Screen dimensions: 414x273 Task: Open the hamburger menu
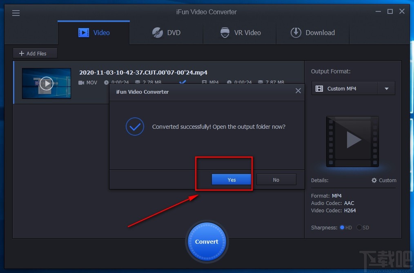tap(16, 13)
